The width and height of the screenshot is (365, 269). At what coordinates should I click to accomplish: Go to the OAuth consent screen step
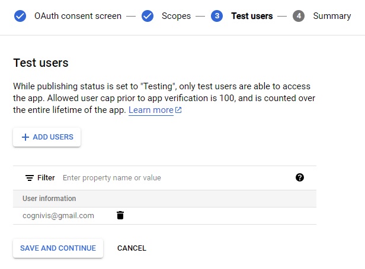(x=78, y=16)
